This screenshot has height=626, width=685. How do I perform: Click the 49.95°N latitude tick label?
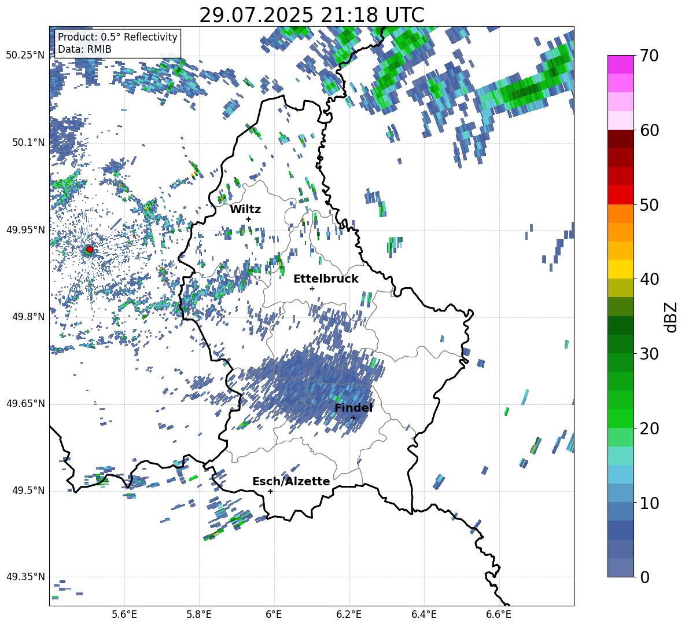[25, 230]
